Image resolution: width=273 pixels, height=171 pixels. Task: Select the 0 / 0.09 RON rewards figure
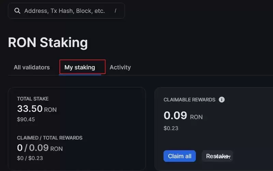coord(40,148)
